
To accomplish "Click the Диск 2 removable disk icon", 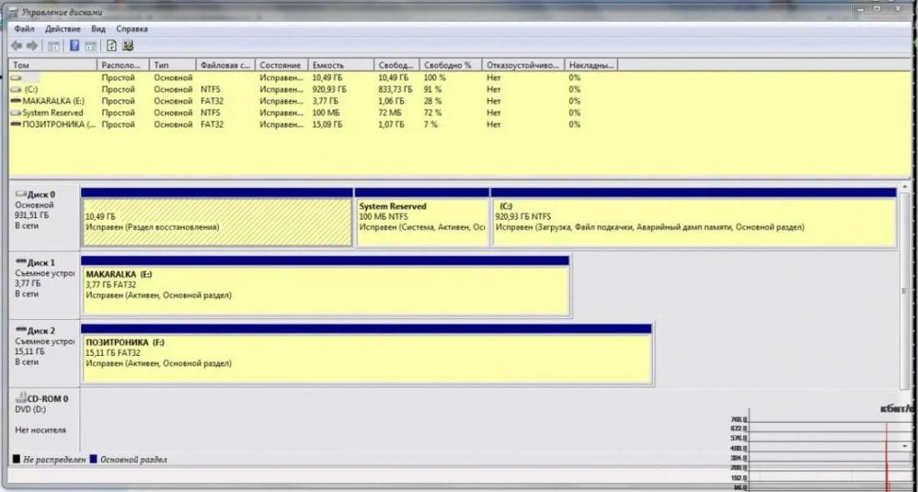I will point(21,328).
